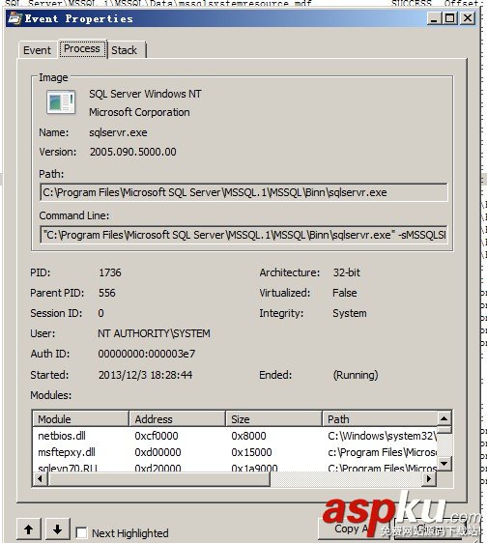Sort modules by Module column header
The height and width of the screenshot is (543, 487).
tap(81, 419)
